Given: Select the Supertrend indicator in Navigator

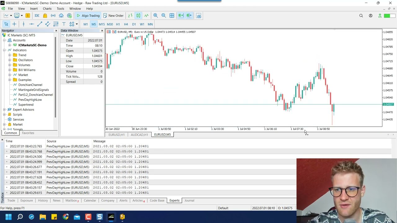Looking at the screenshot, I should pyautogui.click(x=26, y=105).
